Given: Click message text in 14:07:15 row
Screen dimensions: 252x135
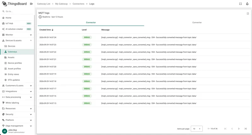Looking at the screenshot, I should pos(149,103).
